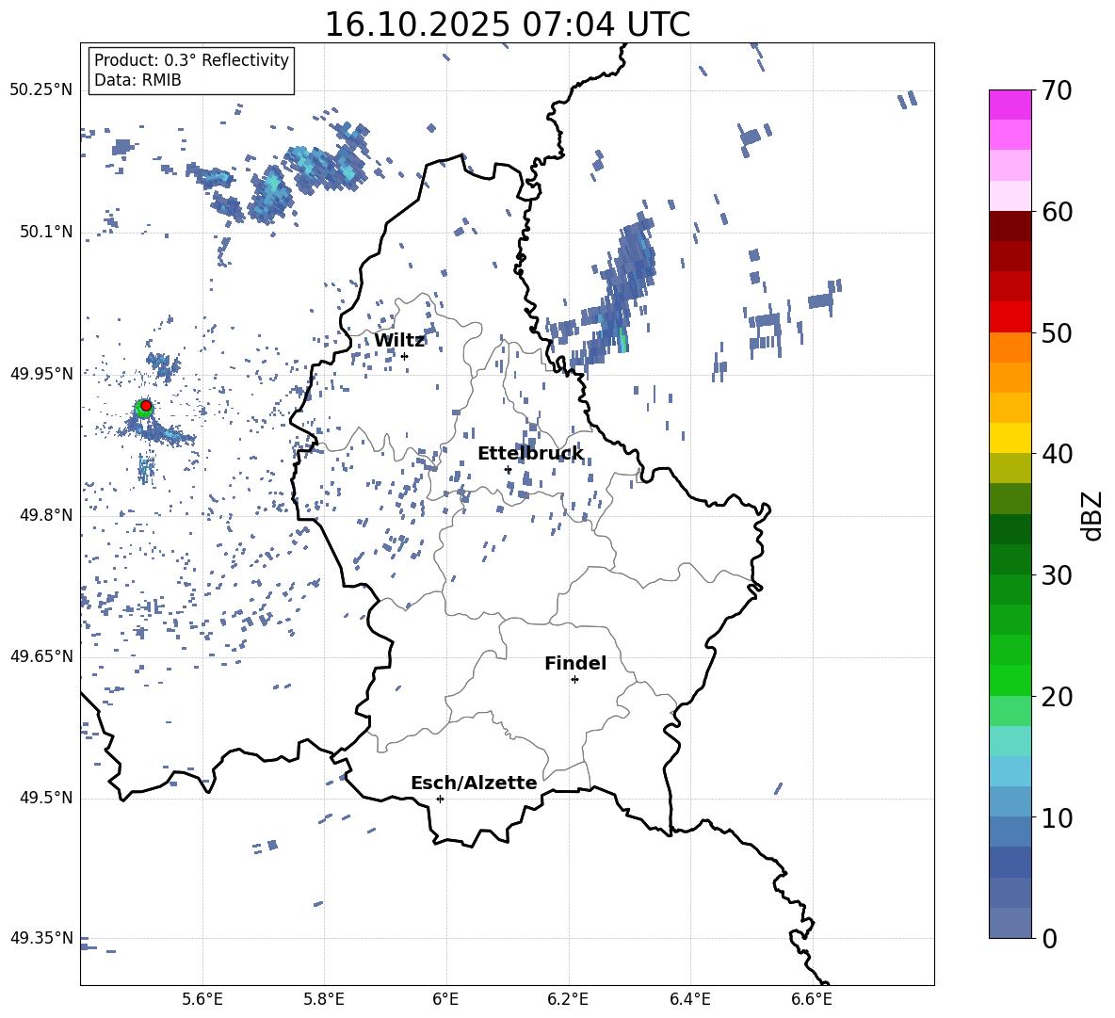Click the '5.6°E' longitude label
The width and height of the screenshot is (1115, 1018).
tap(202, 999)
